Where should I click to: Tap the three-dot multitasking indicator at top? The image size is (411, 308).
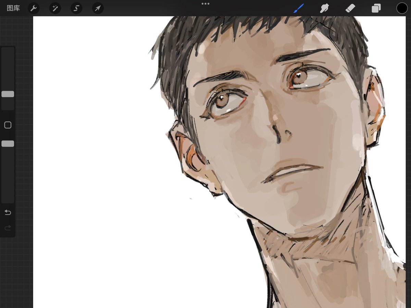(x=206, y=4)
